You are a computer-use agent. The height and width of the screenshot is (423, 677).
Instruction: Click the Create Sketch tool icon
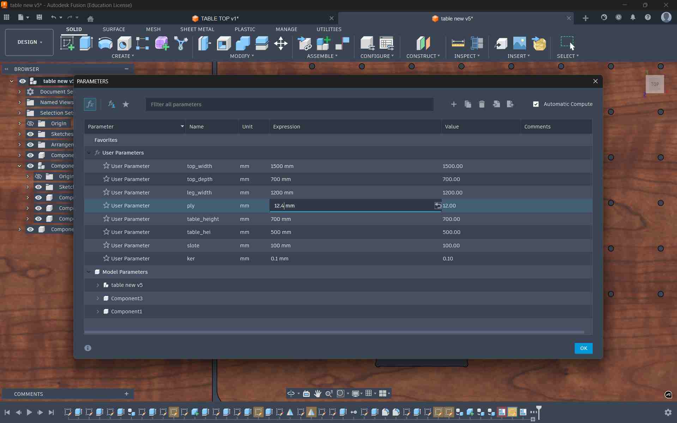click(x=67, y=43)
